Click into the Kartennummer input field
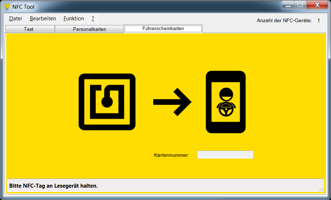 (x=225, y=155)
